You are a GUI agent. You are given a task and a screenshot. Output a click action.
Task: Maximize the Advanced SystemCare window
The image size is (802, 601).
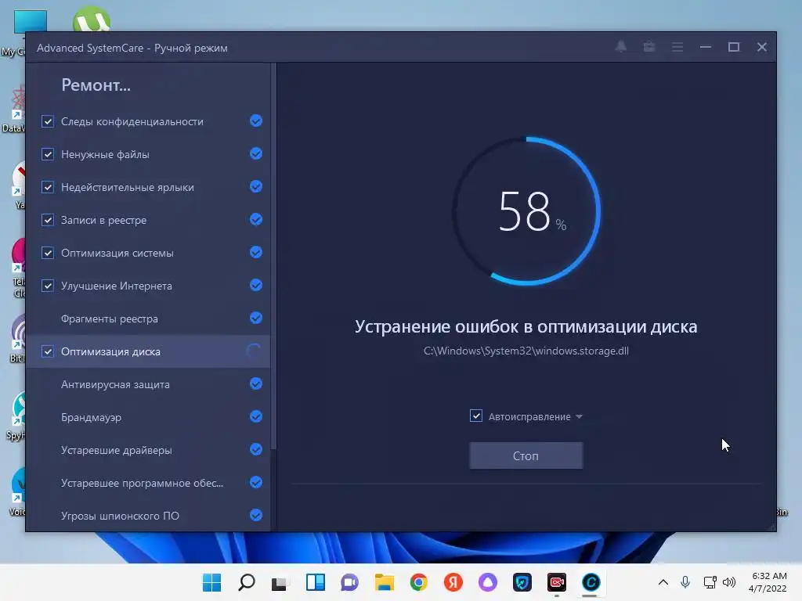[733, 47]
